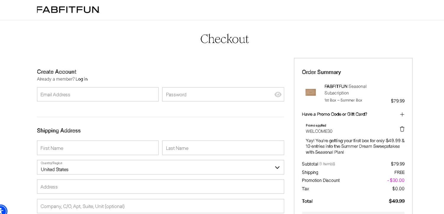444x214 pixels.
Task: Focus the Password field
Action: 223,94
